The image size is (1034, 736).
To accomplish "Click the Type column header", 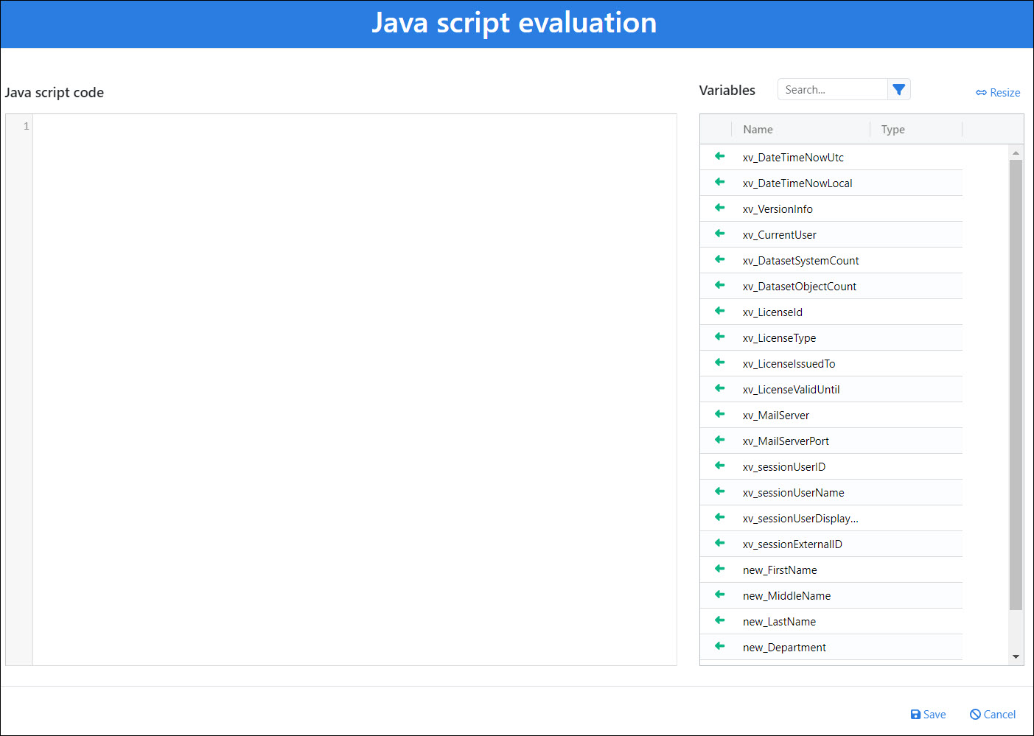I will click(x=892, y=130).
